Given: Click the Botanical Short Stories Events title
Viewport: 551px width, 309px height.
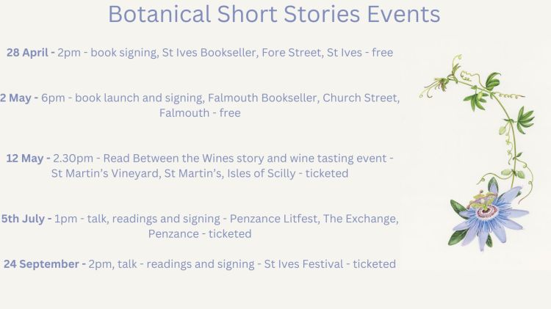Looking at the screenshot, I should point(274,14).
